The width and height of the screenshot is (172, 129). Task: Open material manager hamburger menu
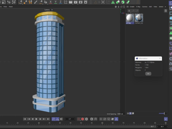click(128, 7)
